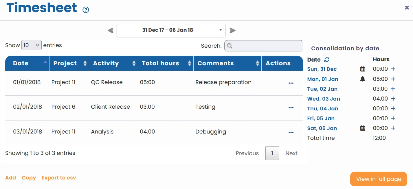This screenshot has width=413, height=189.
Task: Click View in full page
Action: 378,179
